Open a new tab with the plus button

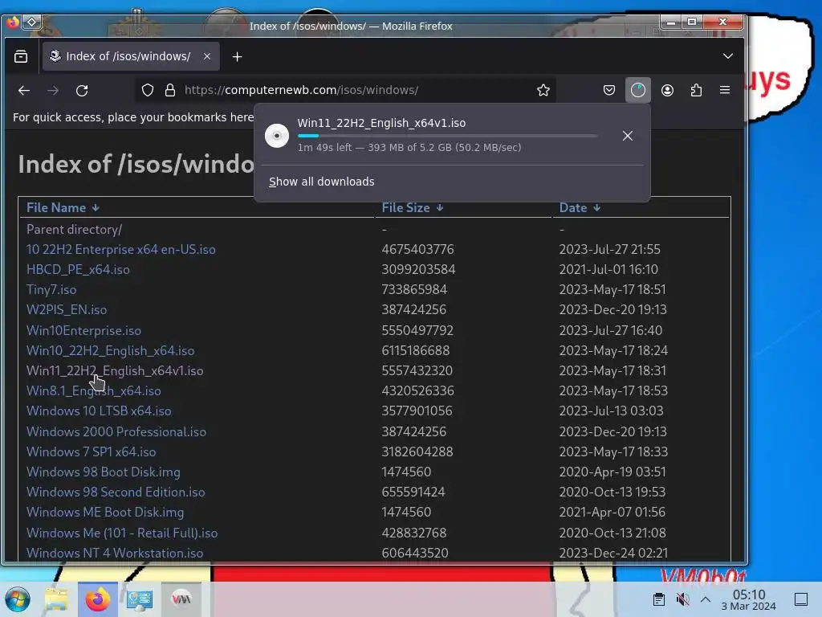(237, 57)
